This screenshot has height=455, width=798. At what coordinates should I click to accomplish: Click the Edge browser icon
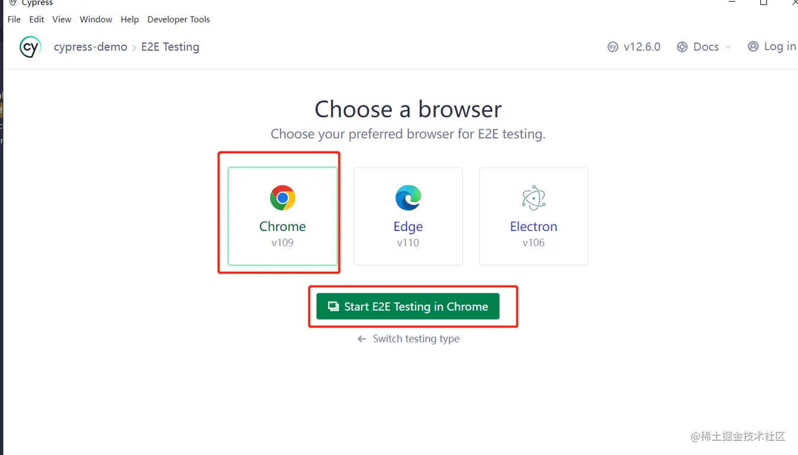(408, 198)
